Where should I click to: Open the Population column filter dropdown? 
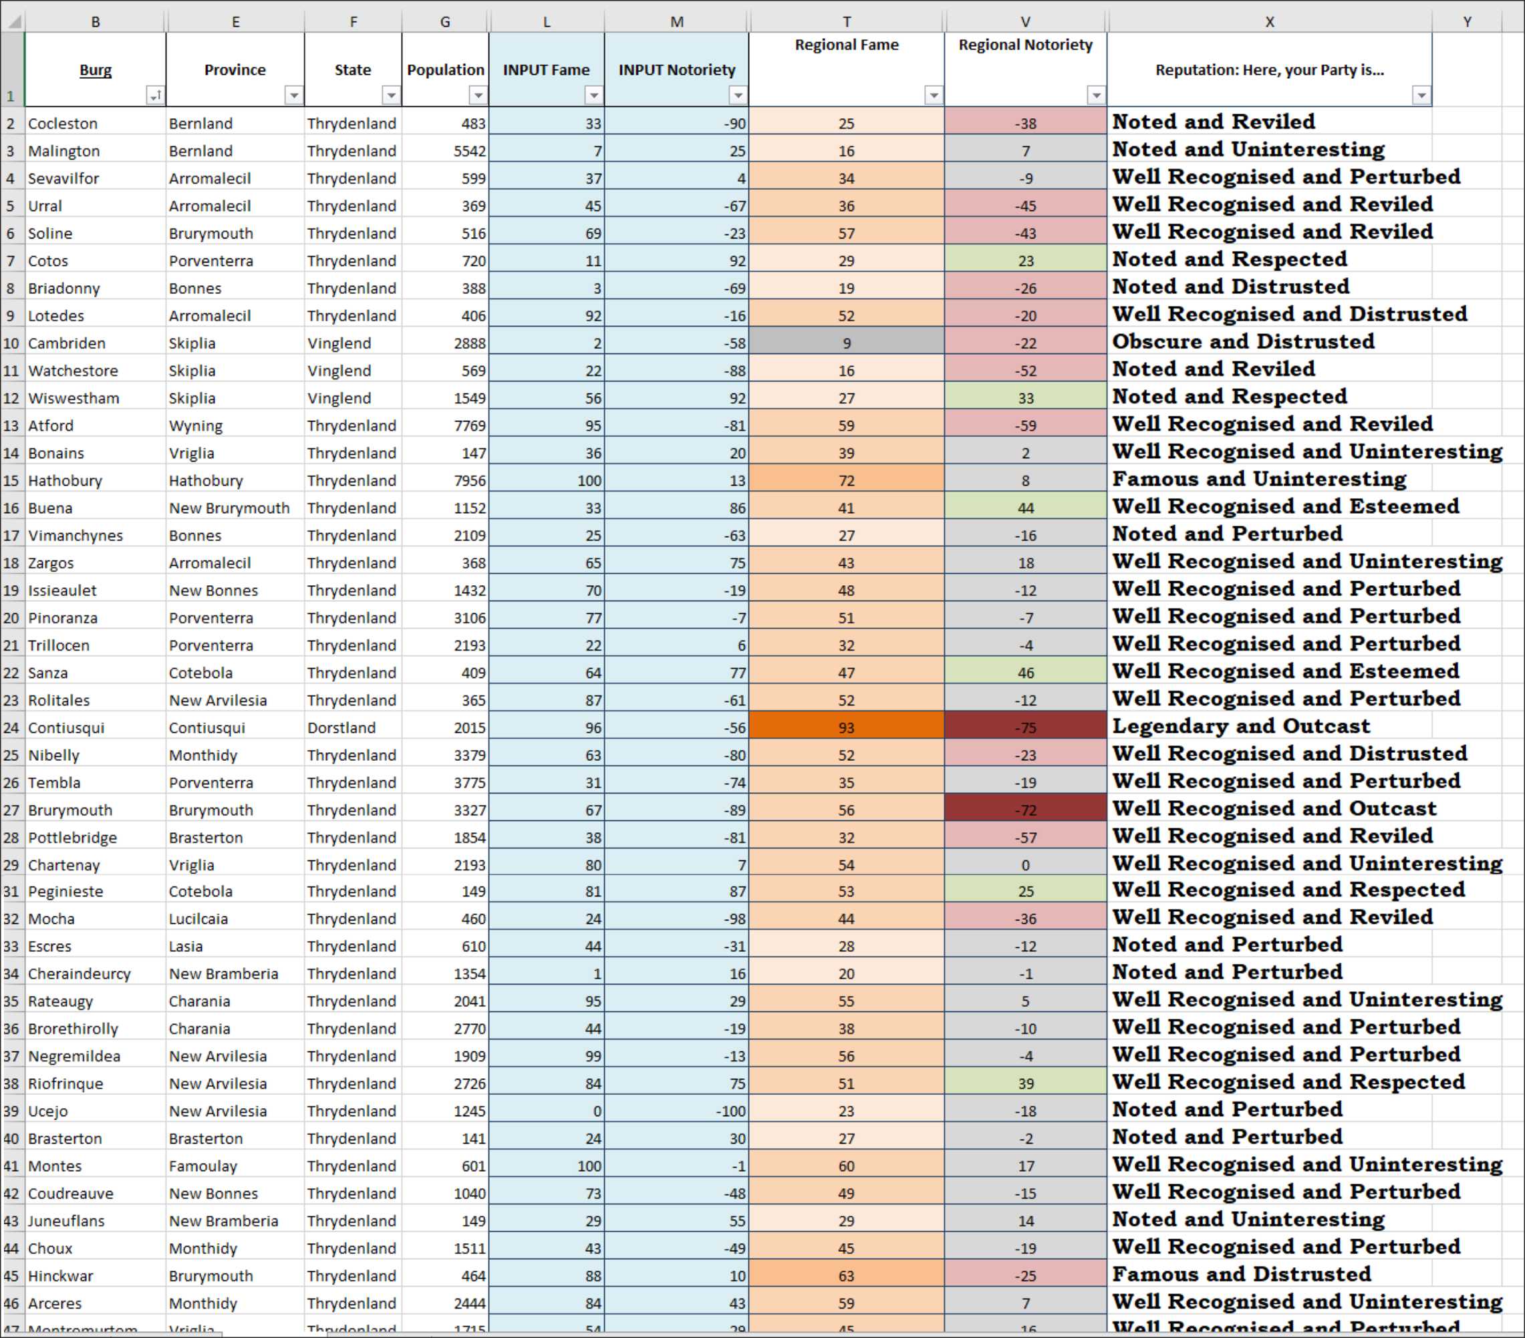pyautogui.click(x=478, y=96)
